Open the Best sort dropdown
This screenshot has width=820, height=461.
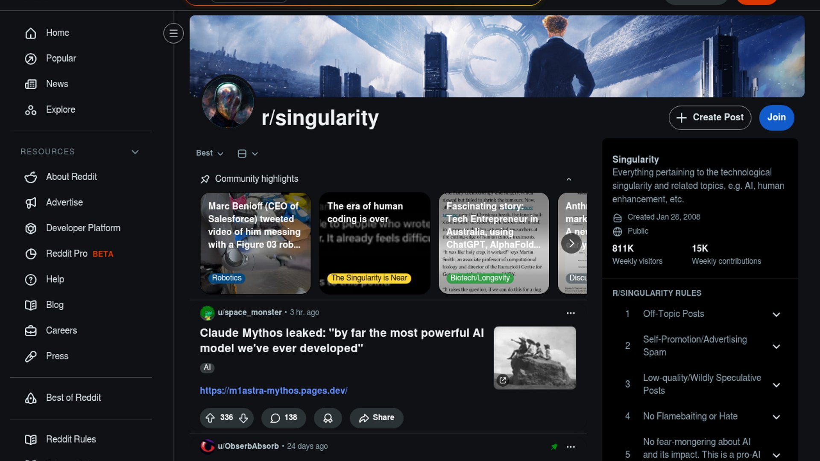pyautogui.click(x=210, y=153)
